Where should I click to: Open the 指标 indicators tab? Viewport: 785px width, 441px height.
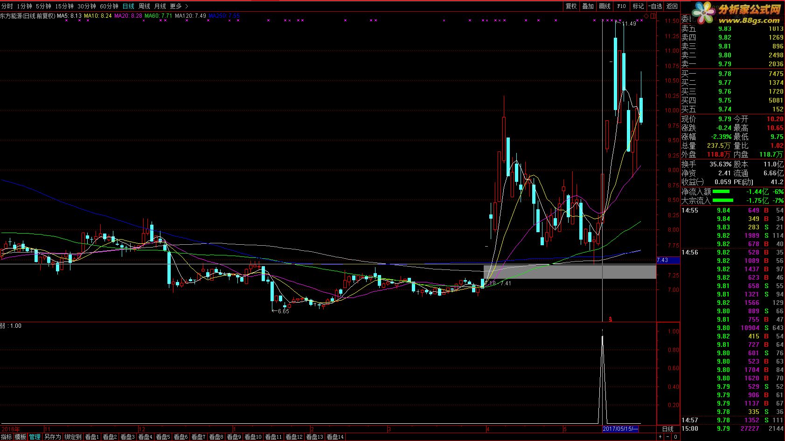coord(7,437)
